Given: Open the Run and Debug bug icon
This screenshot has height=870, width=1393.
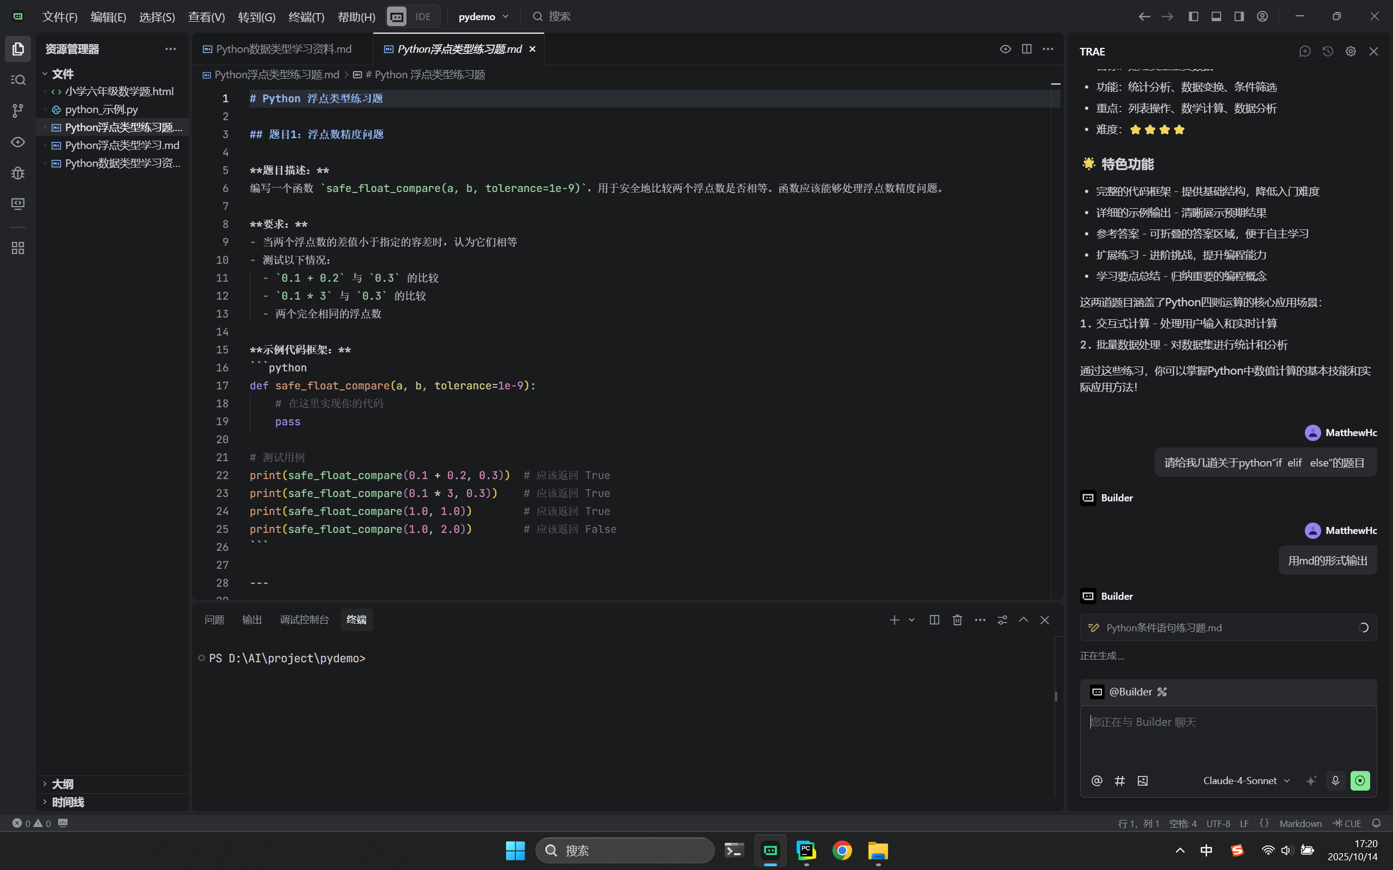Looking at the screenshot, I should [18, 172].
